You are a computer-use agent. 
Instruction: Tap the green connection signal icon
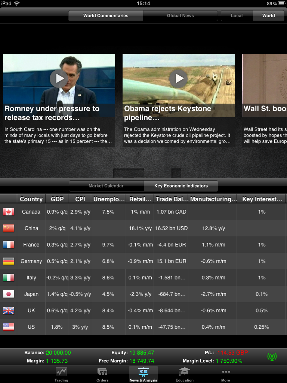(272, 357)
